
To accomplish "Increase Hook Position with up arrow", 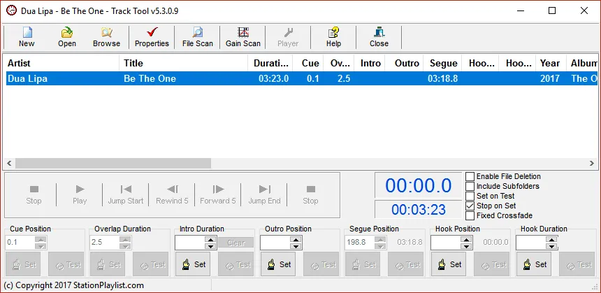I will coord(466,239).
